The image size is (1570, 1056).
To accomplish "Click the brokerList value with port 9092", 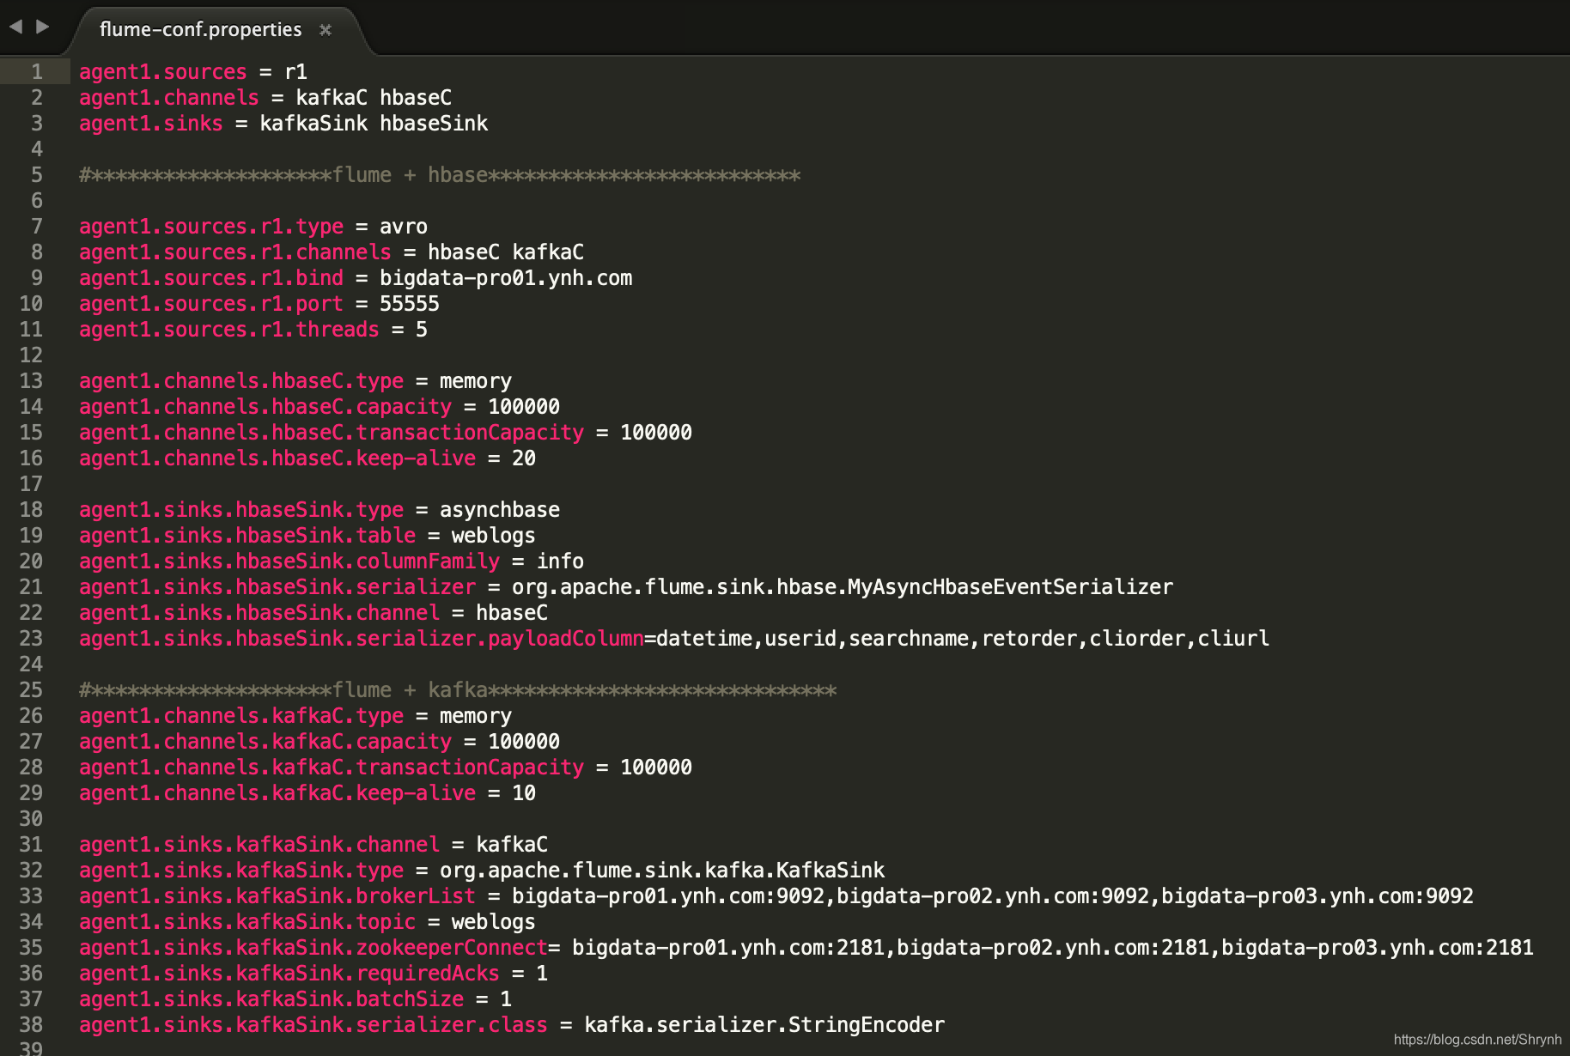I will tap(993, 895).
